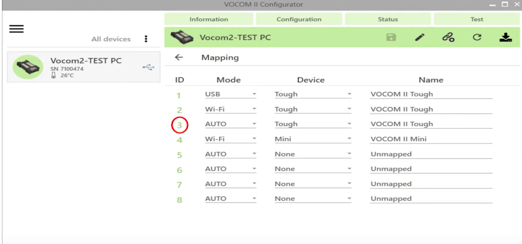The image size is (522, 244).
Task: Edit Name field for ID 3
Action: coord(431,124)
